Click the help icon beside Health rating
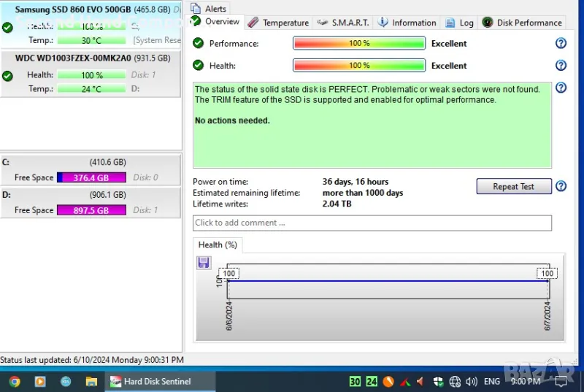The image size is (584, 392). pos(561,66)
